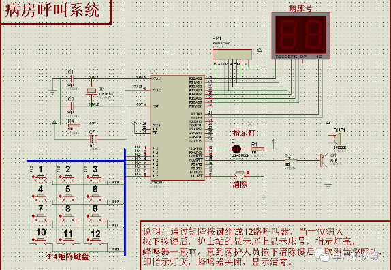Click keypad push button 10
The height and width of the screenshot is (270, 391).
click(40, 240)
